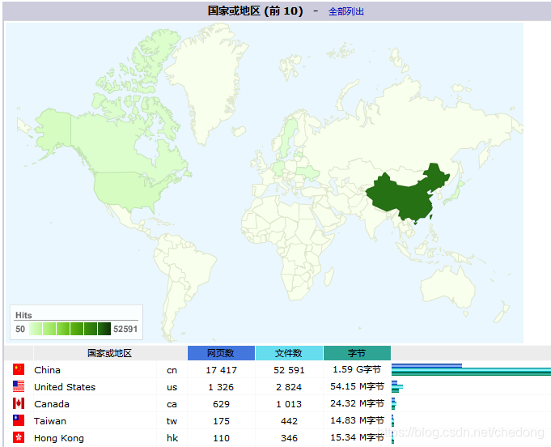Click Taiwan's page count 175
This screenshot has height=447, width=551.
click(221, 421)
